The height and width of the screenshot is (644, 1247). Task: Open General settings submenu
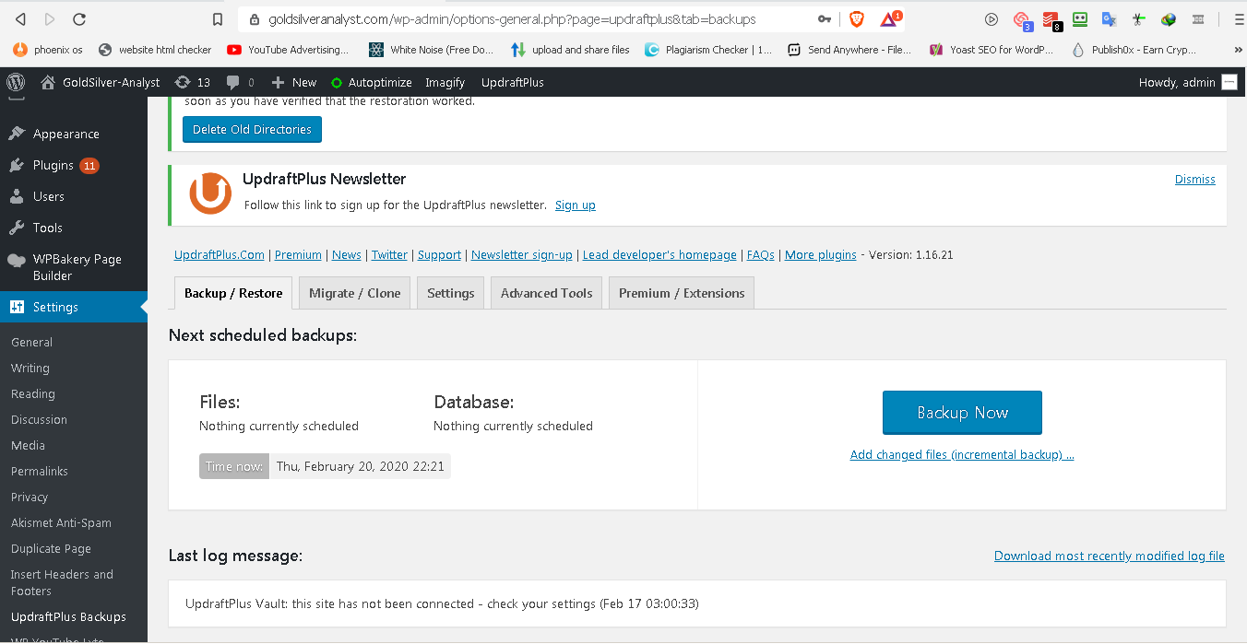point(31,342)
